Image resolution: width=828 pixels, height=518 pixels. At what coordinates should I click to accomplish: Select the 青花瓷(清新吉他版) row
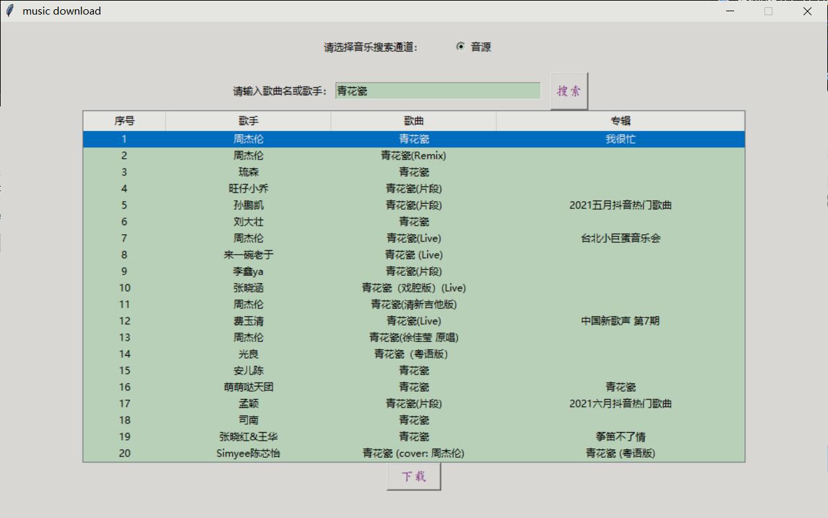click(x=413, y=304)
